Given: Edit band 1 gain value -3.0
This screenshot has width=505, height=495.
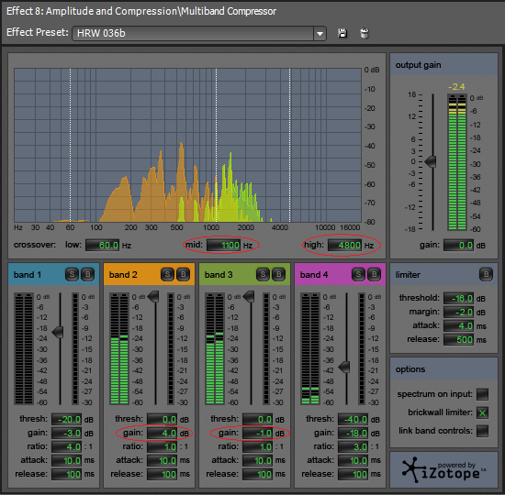Looking at the screenshot, I should 66,434.
